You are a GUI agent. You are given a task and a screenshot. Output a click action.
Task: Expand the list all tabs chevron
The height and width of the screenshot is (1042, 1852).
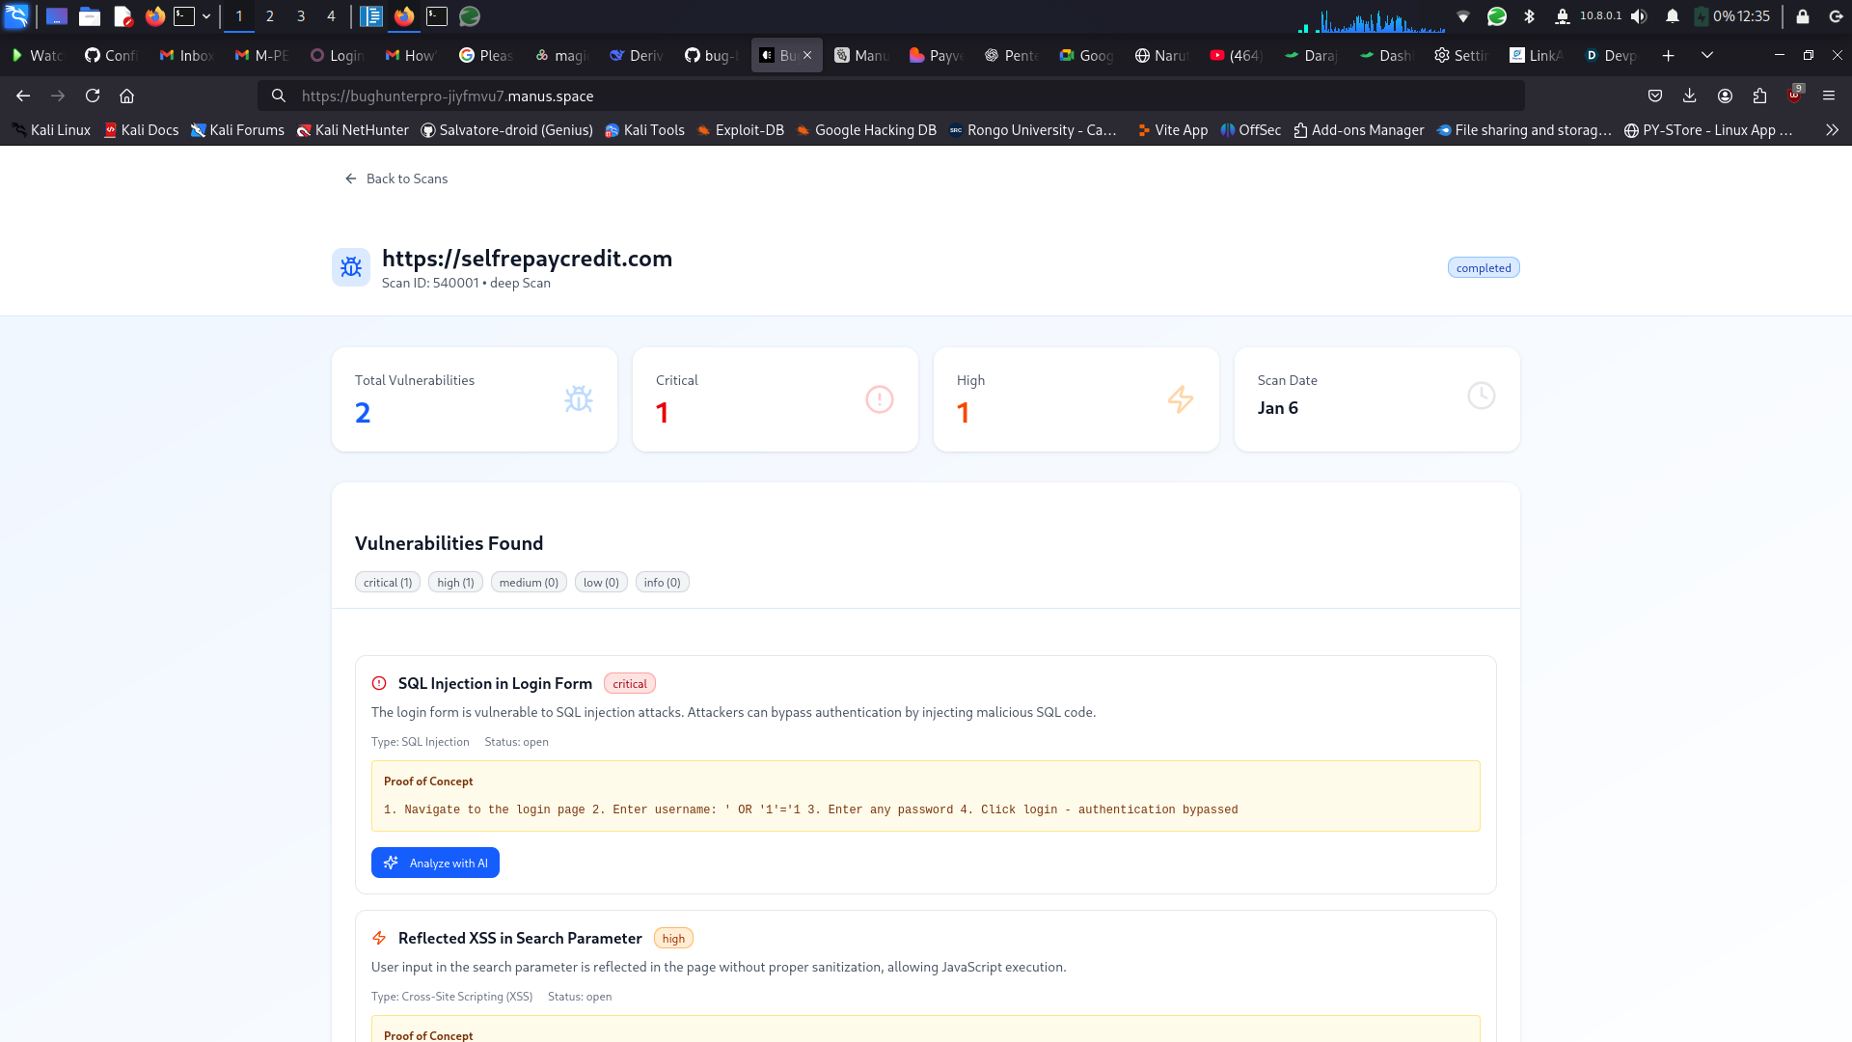[1707, 55]
